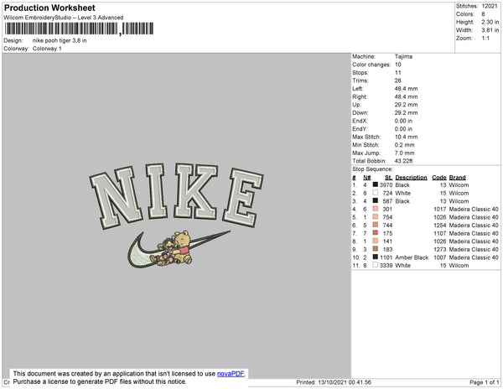Click the black swatch for stop 1 (3970 stitches)
The width and height of the screenshot is (503, 389).
click(375, 184)
